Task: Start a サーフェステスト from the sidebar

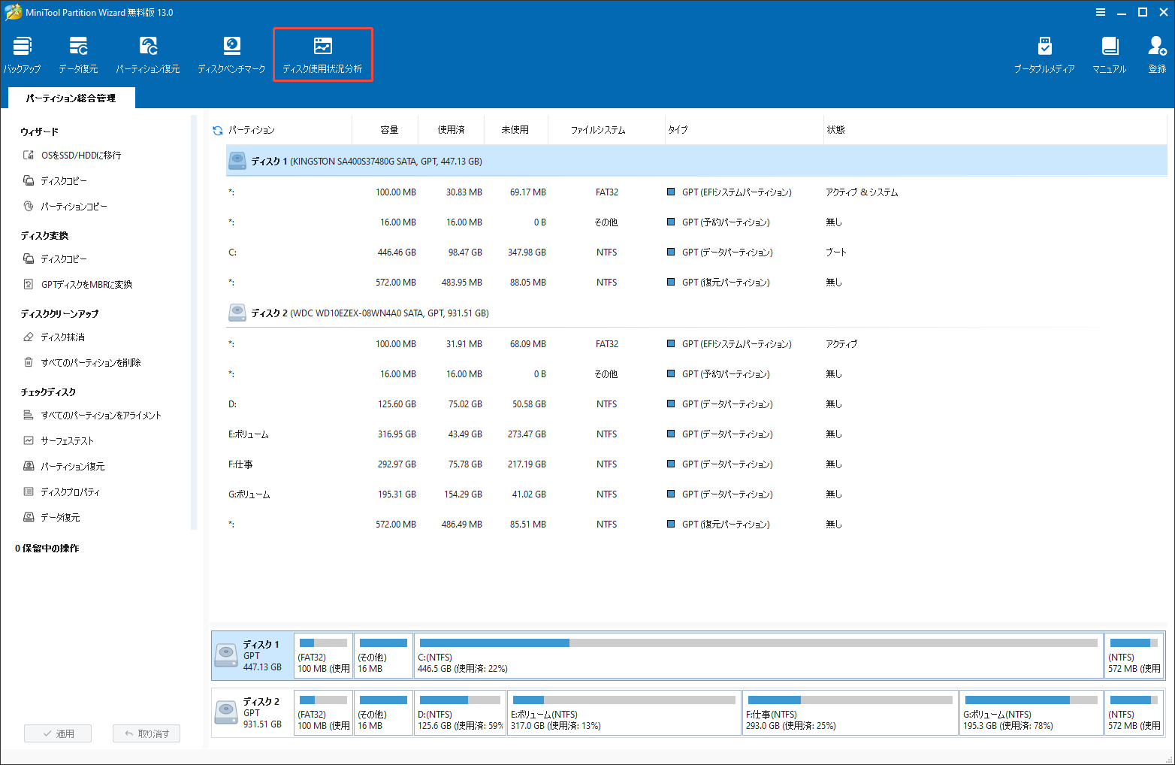Action: 73,440
